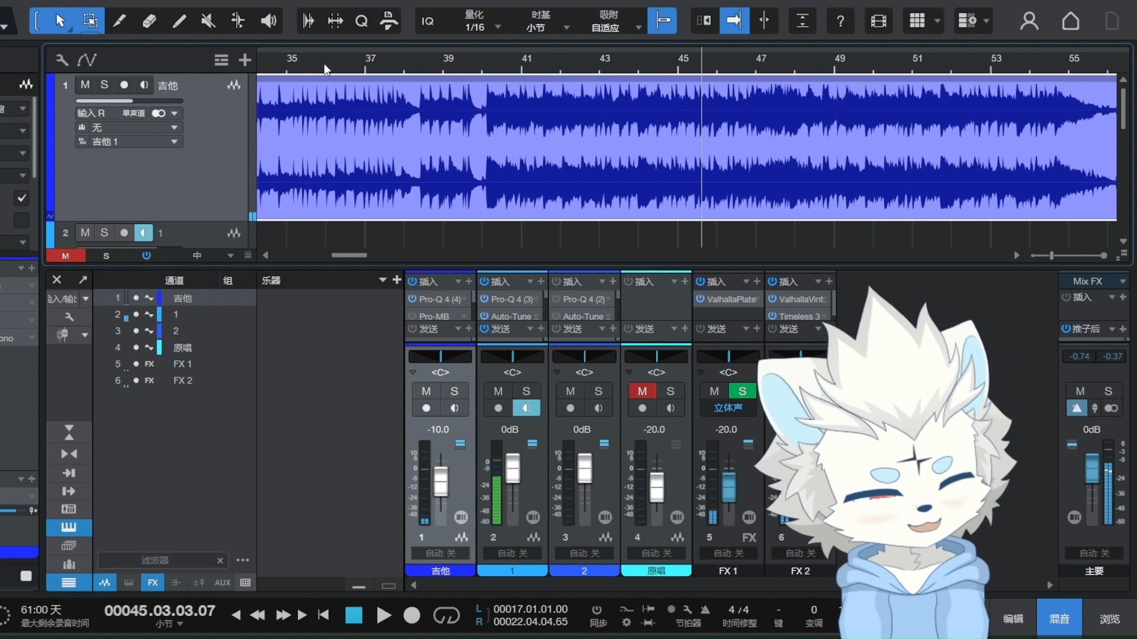Screen dimensions: 1137x639
Task: Expand the 乐器 instruments dropdown
Action: coord(383,280)
